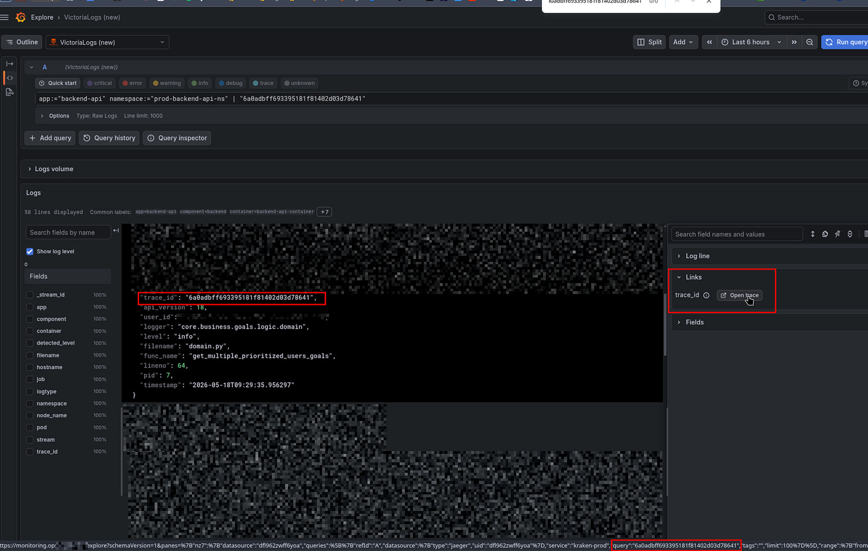Check the trace_id field checkbox
Image resolution: width=868 pixels, height=551 pixels.
point(30,451)
